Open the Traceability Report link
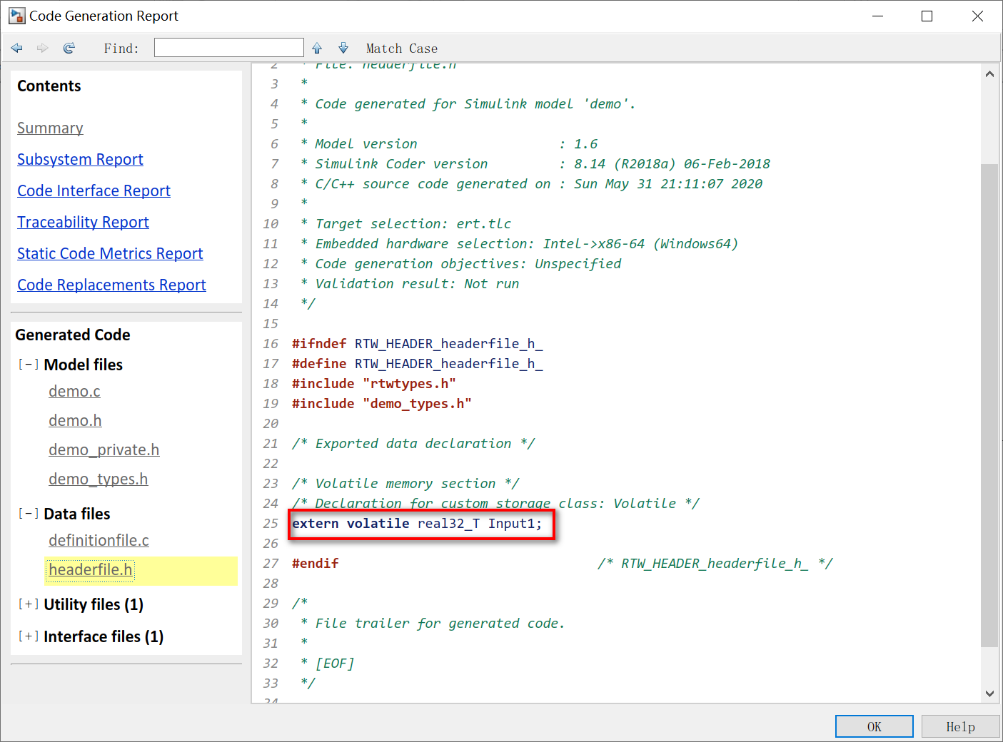This screenshot has height=742, width=1003. click(83, 223)
